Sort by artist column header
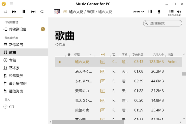Viewport: 186px width, 124px height. coord(115,55)
